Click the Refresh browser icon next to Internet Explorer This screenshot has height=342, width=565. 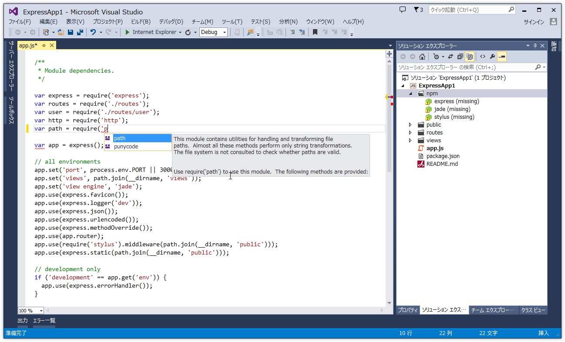[188, 32]
